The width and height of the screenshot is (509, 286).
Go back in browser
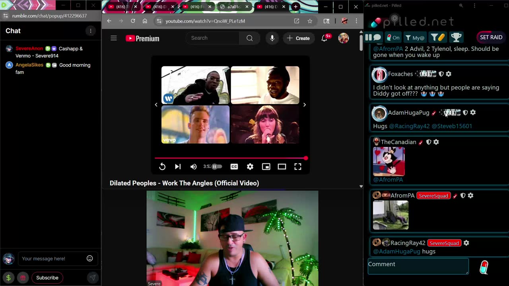pyautogui.click(x=109, y=21)
